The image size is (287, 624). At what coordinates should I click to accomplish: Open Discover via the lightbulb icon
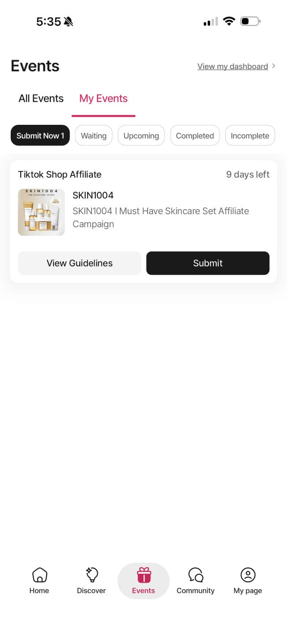91,575
